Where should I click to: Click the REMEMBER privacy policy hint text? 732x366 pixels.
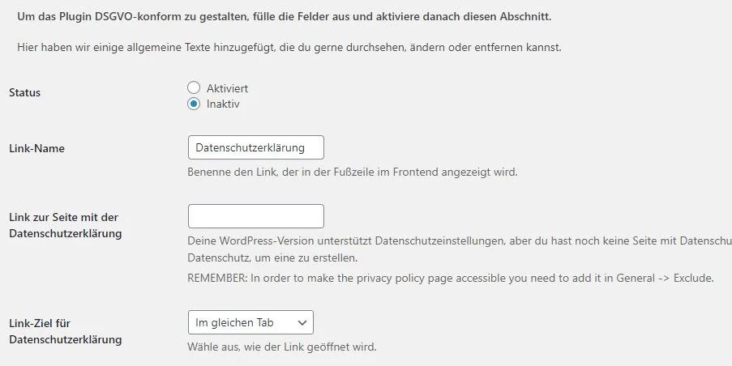click(x=451, y=278)
